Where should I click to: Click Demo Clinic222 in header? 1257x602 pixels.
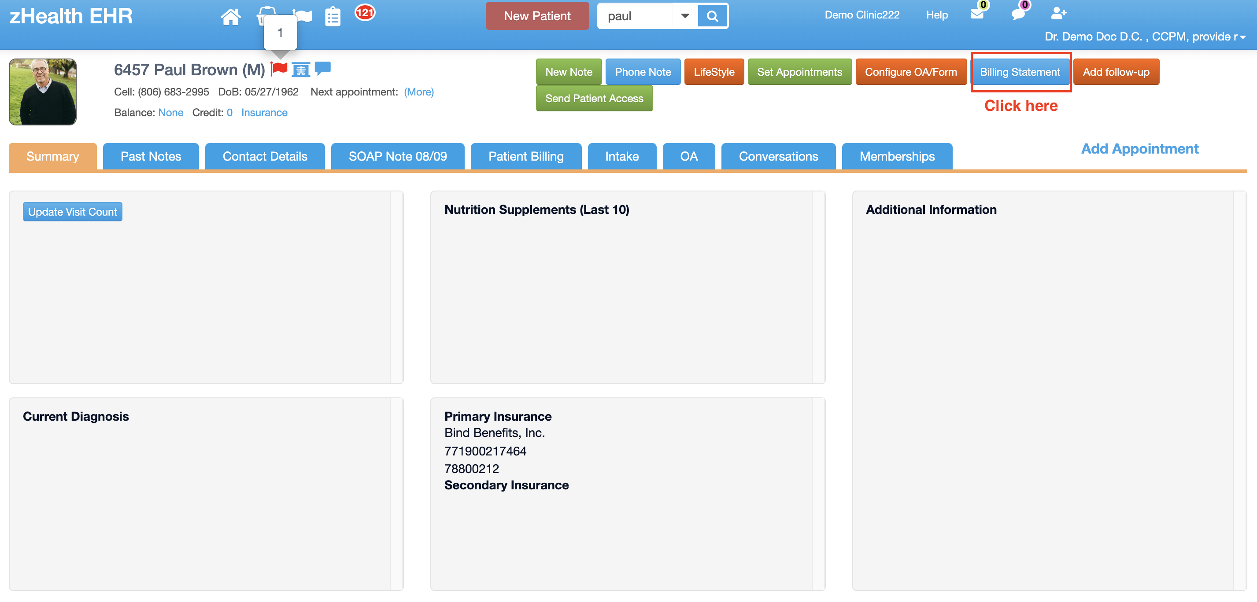coord(862,15)
